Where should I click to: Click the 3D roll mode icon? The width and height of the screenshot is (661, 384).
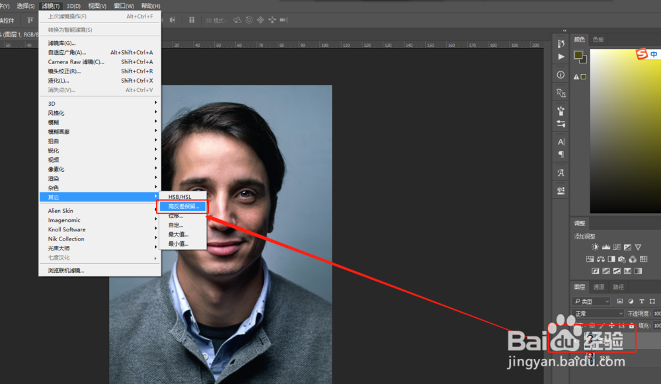coord(249,20)
